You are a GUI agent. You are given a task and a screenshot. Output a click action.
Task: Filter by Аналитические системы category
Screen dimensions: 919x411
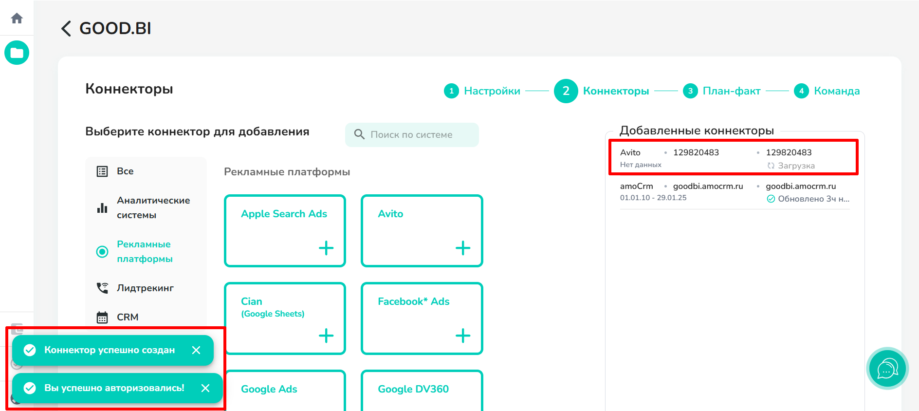pyautogui.click(x=153, y=208)
